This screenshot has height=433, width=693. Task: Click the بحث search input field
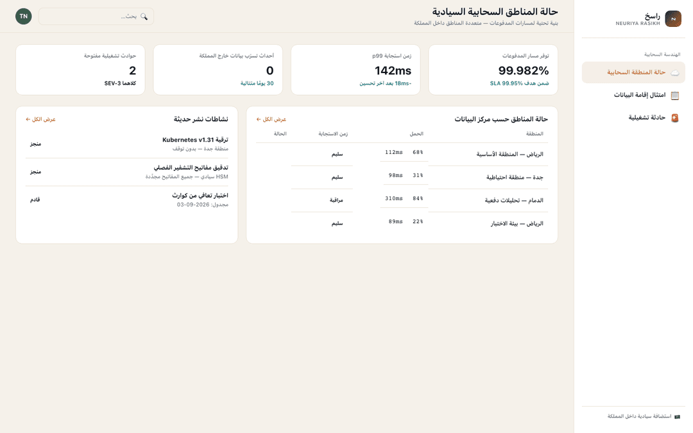click(x=96, y=16)
